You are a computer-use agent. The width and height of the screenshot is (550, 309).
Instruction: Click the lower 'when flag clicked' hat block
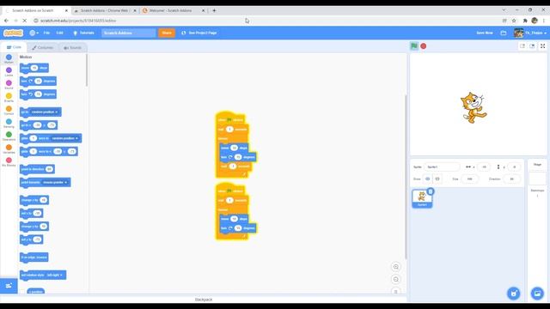coord(229,191)
